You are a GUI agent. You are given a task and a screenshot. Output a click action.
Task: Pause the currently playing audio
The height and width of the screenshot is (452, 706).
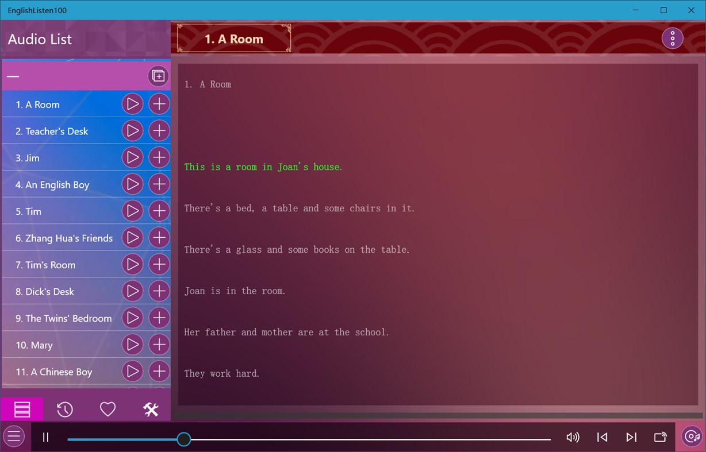(45, 437)
